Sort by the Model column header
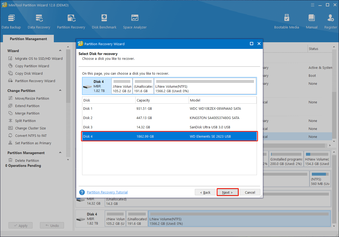The image size is (339, 237). point(223,100)
